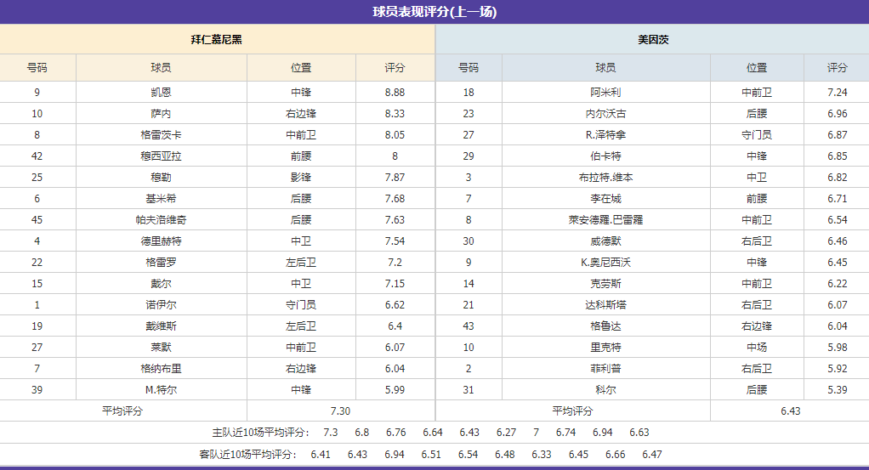
Task: Click player name 莱安德羅.巴雷羅
Action: point(605,219)
